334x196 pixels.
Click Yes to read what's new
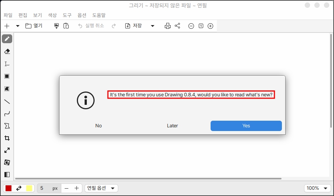246,126
